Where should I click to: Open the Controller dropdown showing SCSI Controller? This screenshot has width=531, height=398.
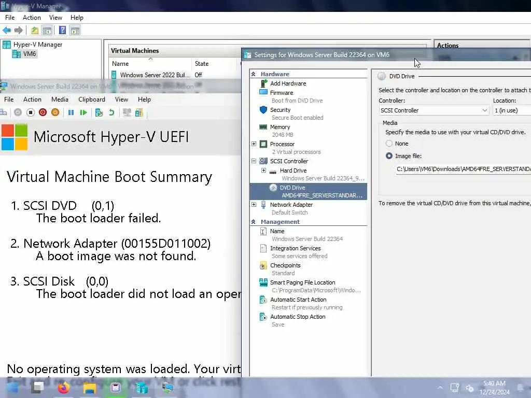point(434,110)
